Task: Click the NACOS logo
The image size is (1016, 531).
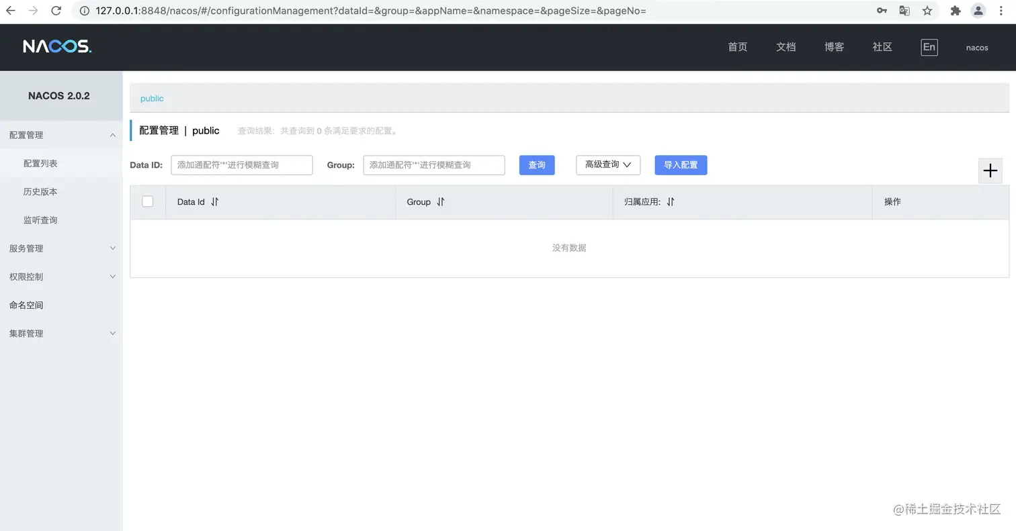Action: click(57, 46)
